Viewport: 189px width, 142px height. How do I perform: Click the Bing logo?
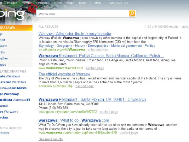coord(12,15)
